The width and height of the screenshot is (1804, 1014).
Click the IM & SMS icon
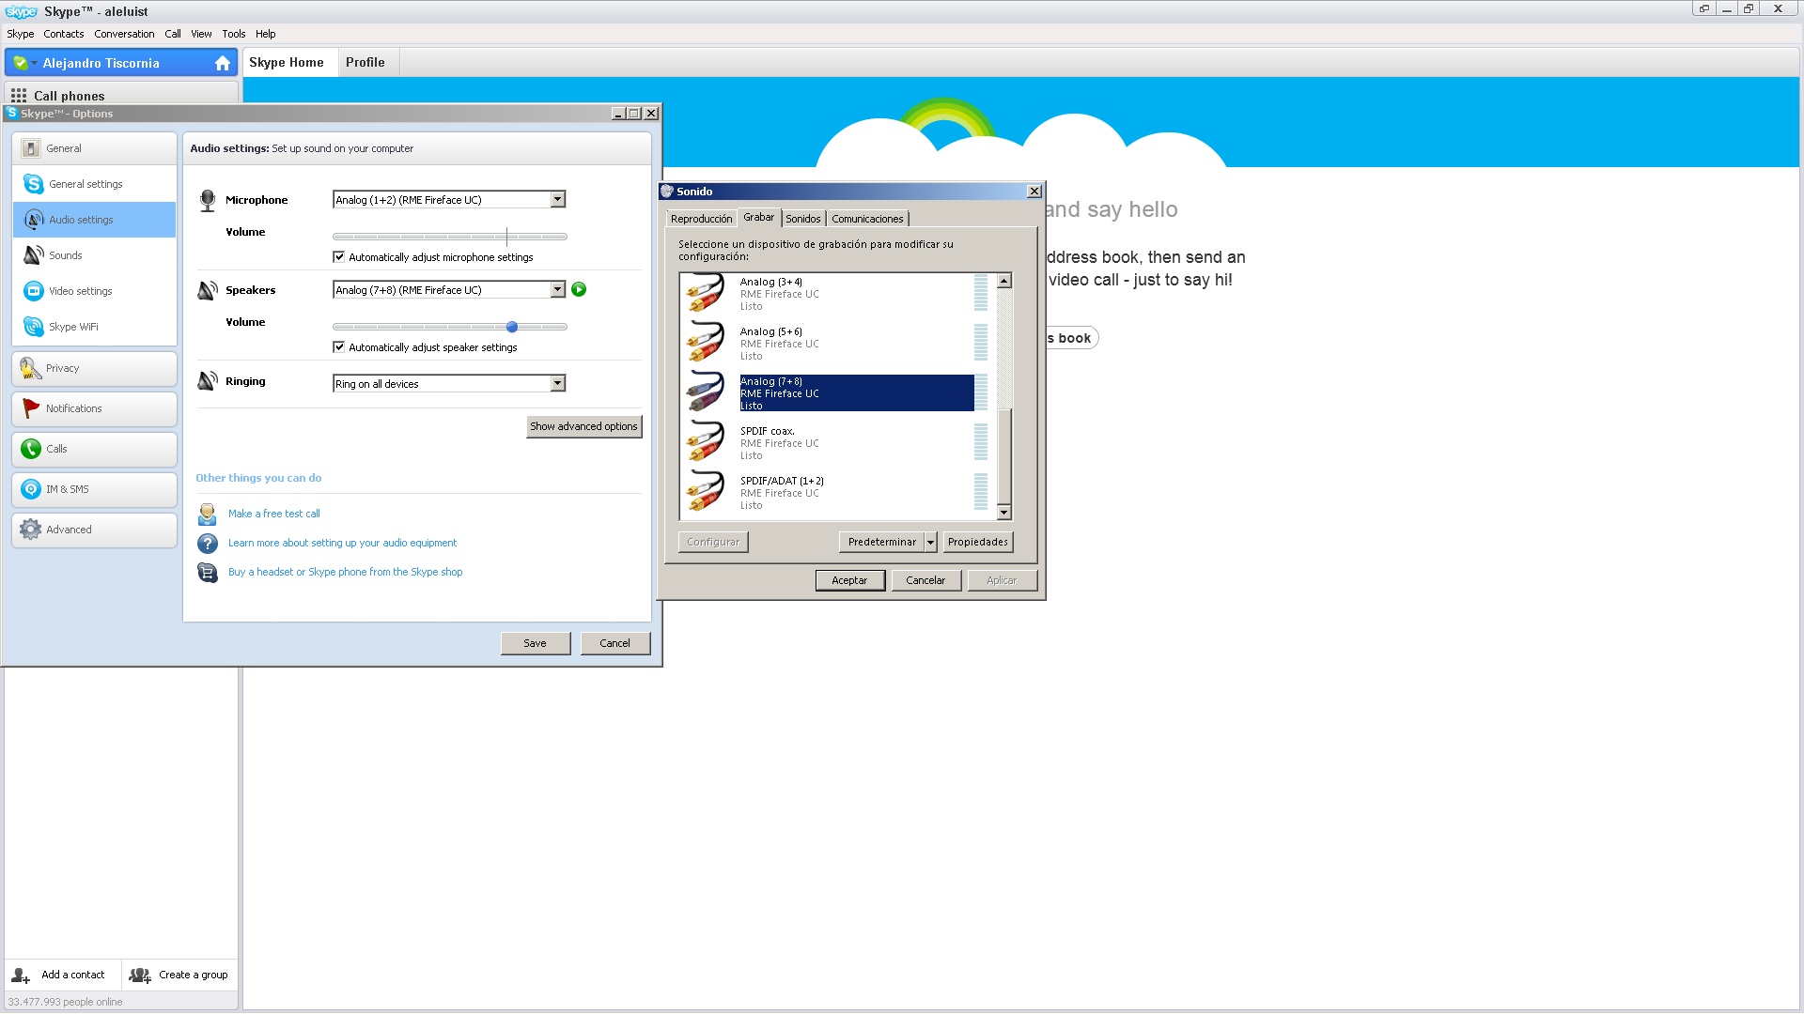pos(31,489)
